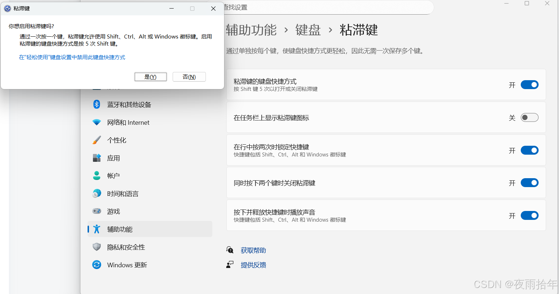Open the 提供反馈 link
This screenshot has height=294, width=559.
coord(253,265)
